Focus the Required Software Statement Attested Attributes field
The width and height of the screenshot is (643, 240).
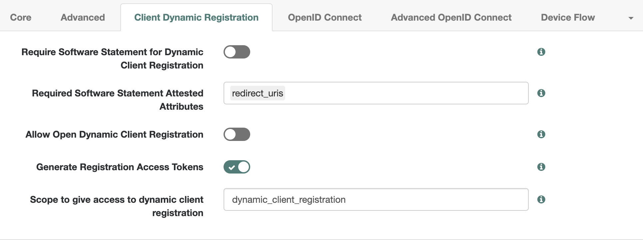[400, 93]
